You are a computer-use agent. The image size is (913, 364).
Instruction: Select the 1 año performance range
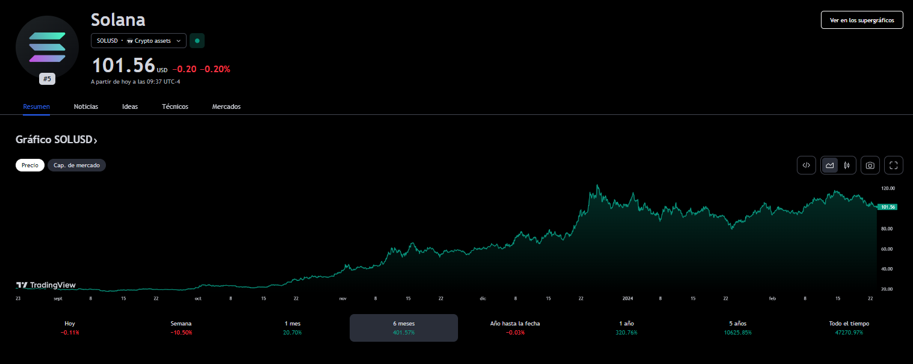(x=627, y=327)
